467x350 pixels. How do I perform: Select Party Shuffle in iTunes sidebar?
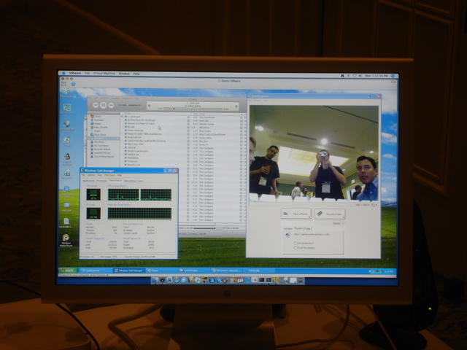click(101, 127)
